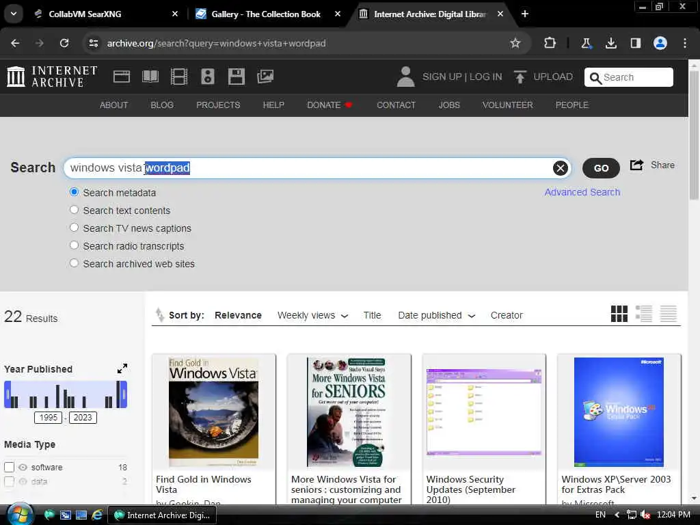Clear the search query with X icon

point(561,168)
